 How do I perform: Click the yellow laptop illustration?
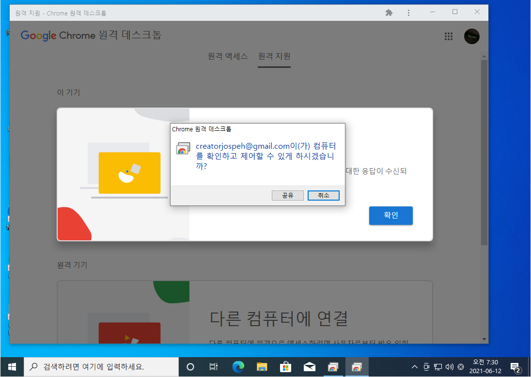(129, 173)
